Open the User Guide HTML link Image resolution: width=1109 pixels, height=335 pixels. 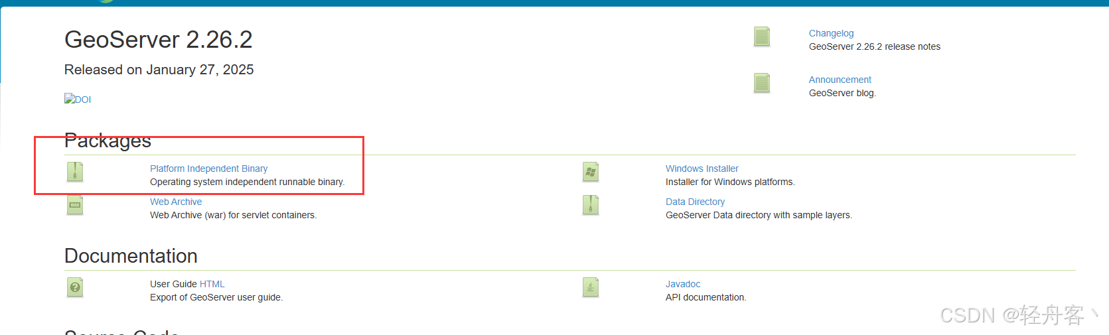pos(212,284)
